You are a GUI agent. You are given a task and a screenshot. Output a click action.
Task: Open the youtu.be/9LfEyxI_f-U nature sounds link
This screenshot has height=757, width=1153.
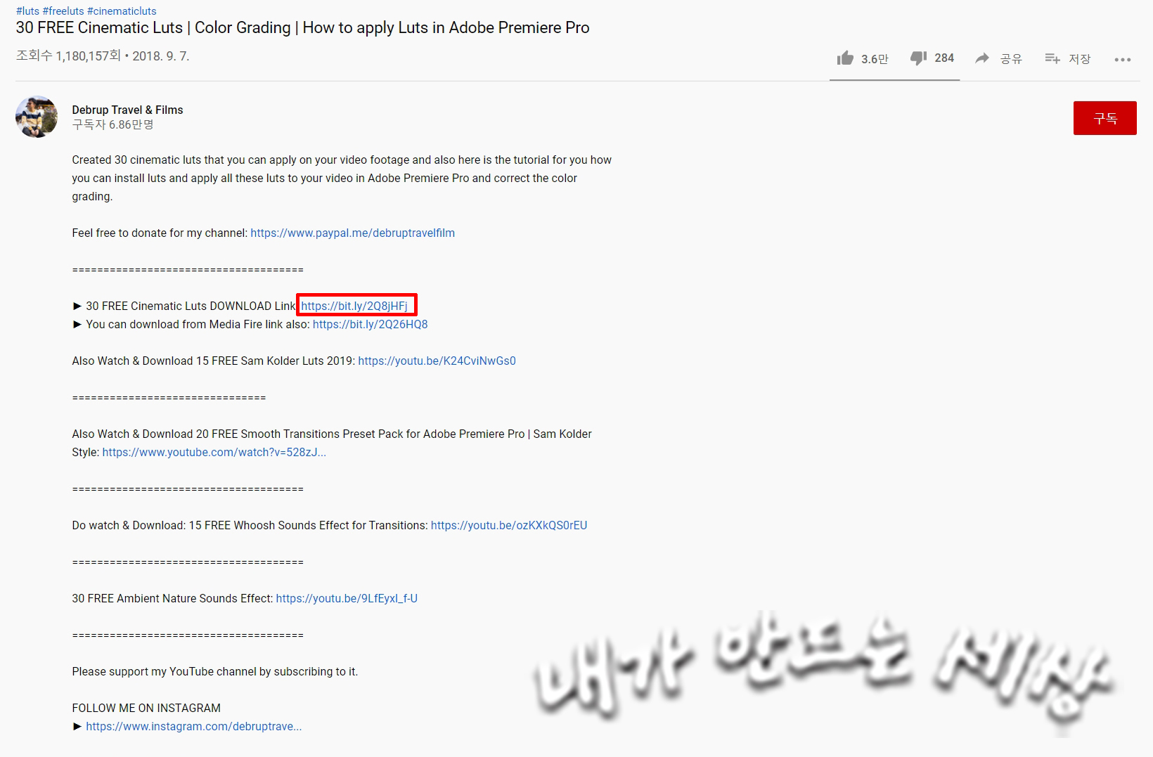[x=347, y=598]
